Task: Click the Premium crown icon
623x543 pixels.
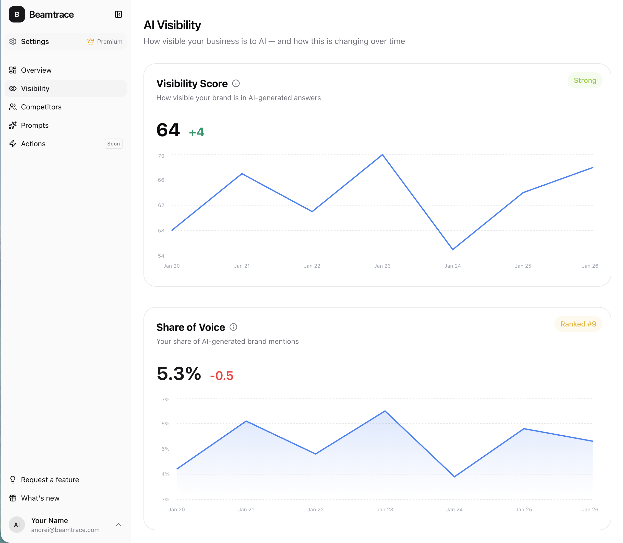Action: 90,41
